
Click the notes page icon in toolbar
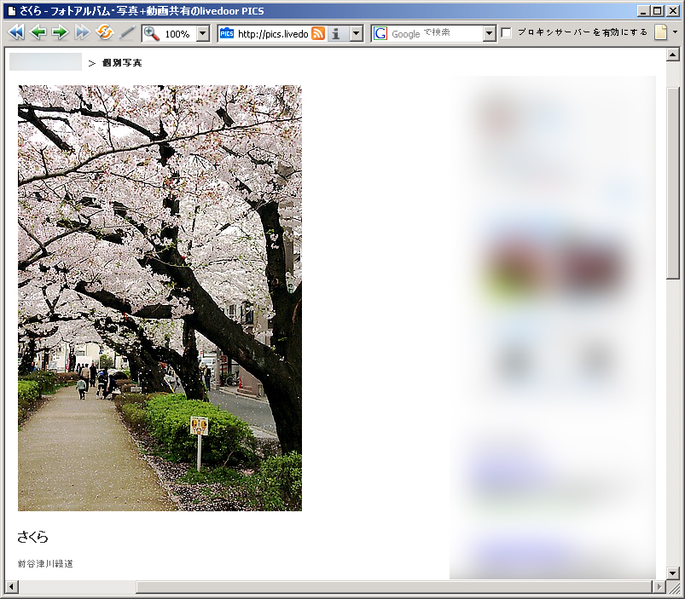pyautogui.click(x=660, y=32)
